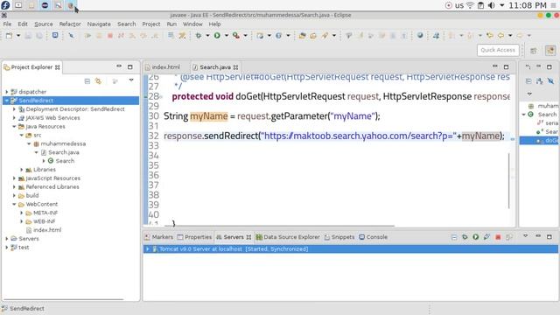
Task: Open Project Explorer view menu triangle
Action: click(131, 80)
